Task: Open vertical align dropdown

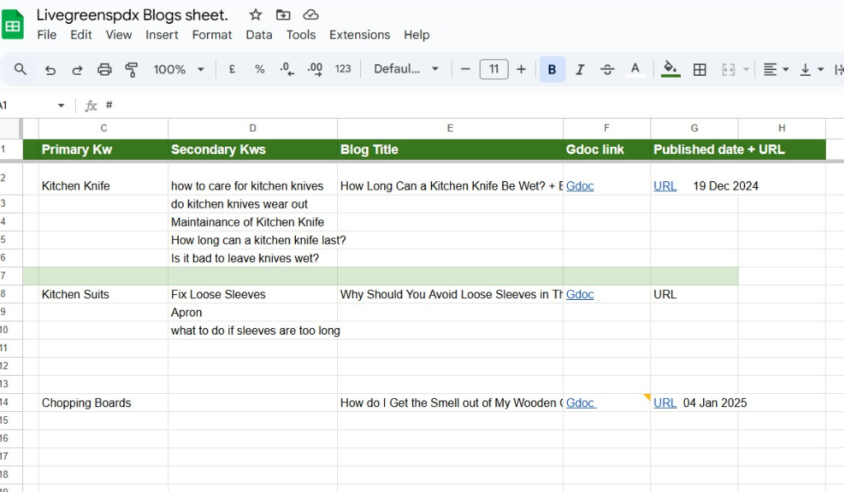Action: point(812,69)
